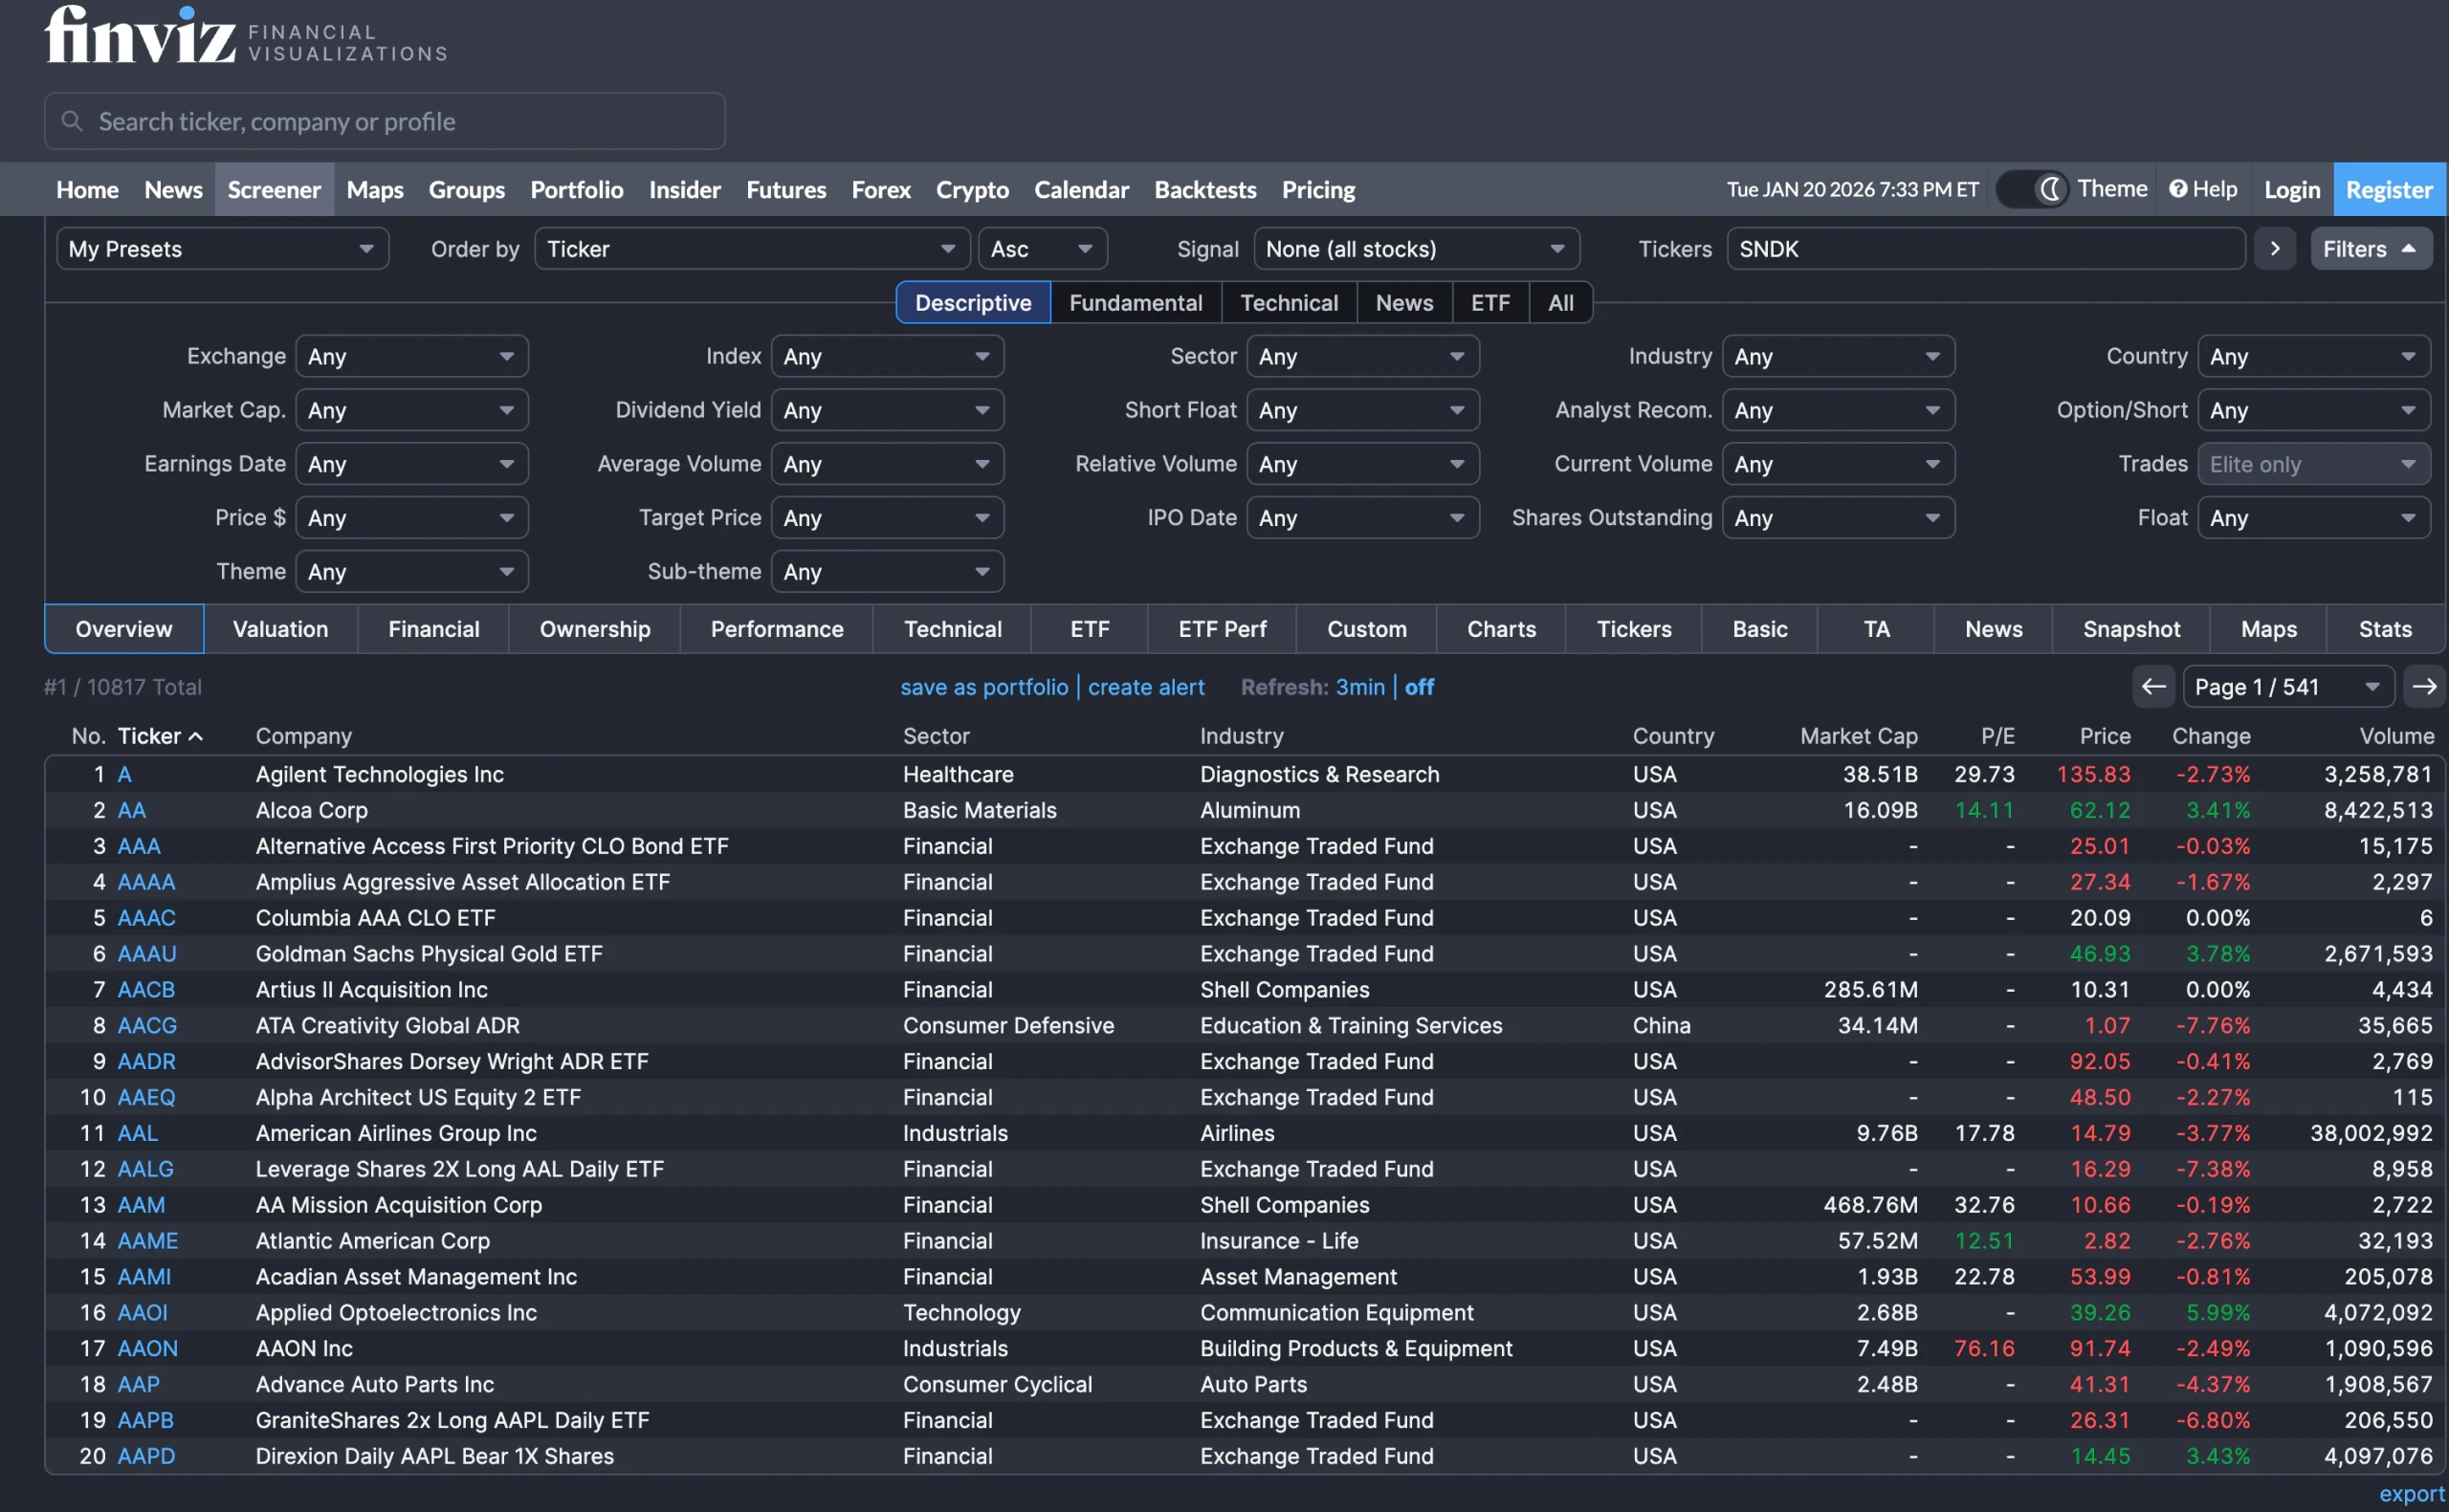This screenshot has width=2449, height=1512.
Task: Click Ticker column sort arrow
Action: click(196, 737)
